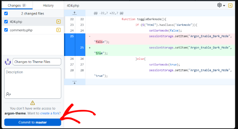The image size is (238, 129).
Task: Uncheck the 404.php file checkbox
Action: pyautogui.click(x=6, y=22)
